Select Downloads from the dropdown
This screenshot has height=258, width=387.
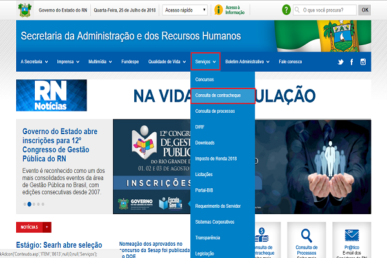223,143
